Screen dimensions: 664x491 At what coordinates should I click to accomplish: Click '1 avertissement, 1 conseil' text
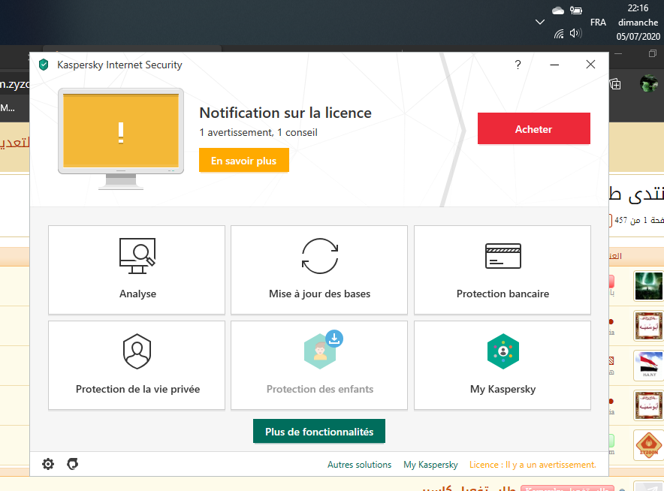point(258,132)
